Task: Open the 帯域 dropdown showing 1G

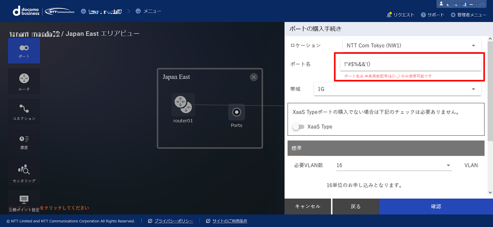Action: click(397, 89)
